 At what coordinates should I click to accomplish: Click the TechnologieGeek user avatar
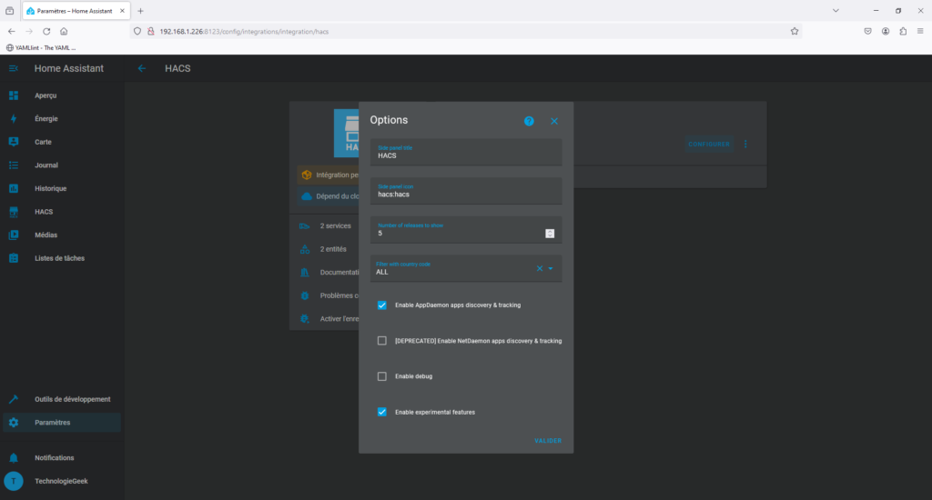tap(13, 481)
